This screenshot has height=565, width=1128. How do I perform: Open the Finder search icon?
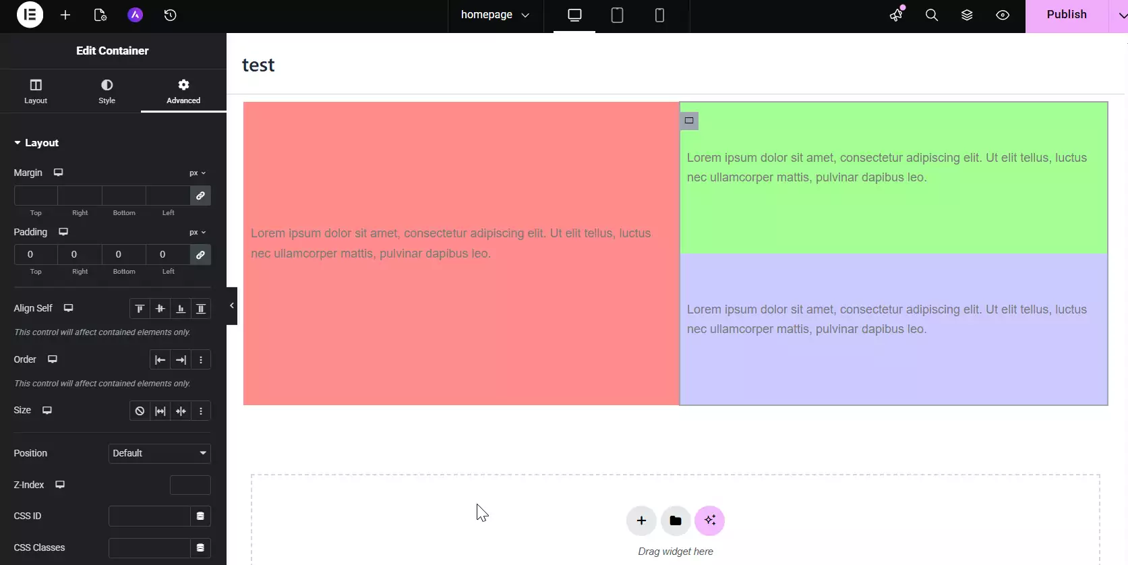(x=931, y=15)
